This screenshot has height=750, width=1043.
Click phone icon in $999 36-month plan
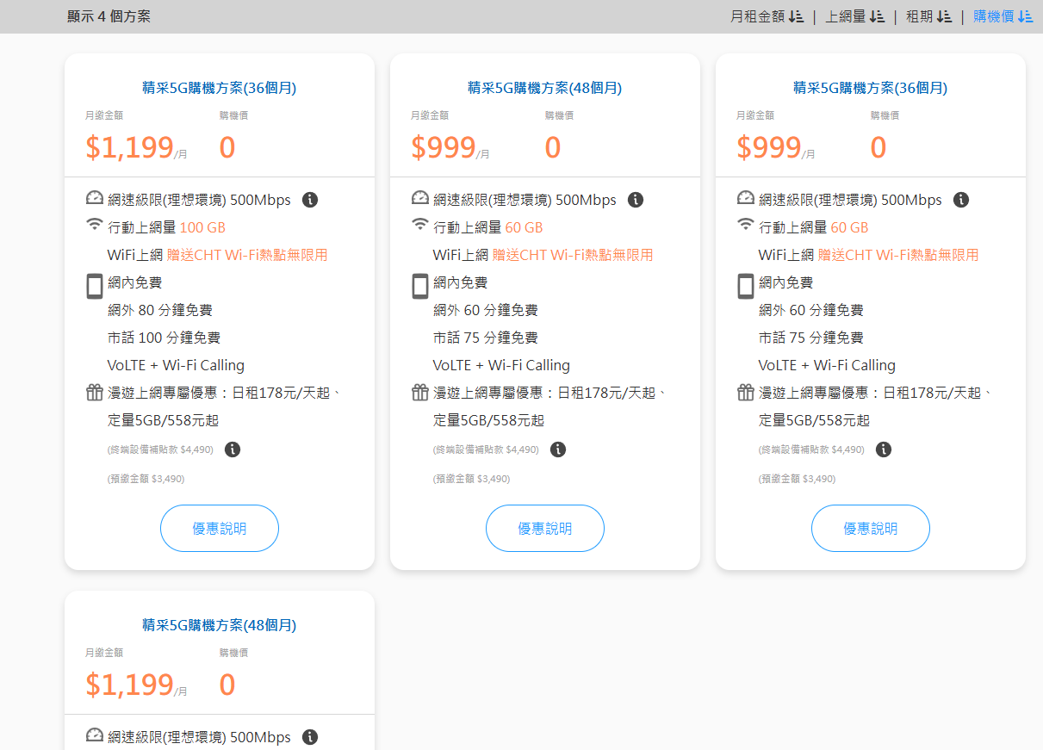746,286
